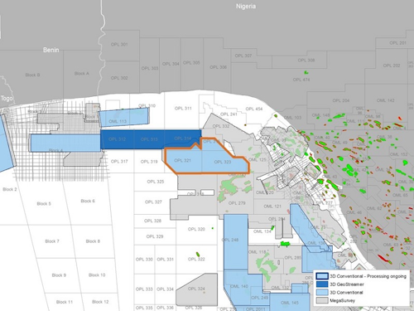This screenshot has height=311, width=414.
Task: Select the OML 145 survey label
Action: (290, 303)
